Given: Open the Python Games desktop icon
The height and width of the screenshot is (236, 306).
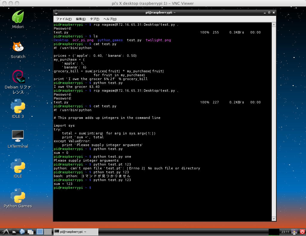Looking at the screenshot, I should [x=18, y=198].
